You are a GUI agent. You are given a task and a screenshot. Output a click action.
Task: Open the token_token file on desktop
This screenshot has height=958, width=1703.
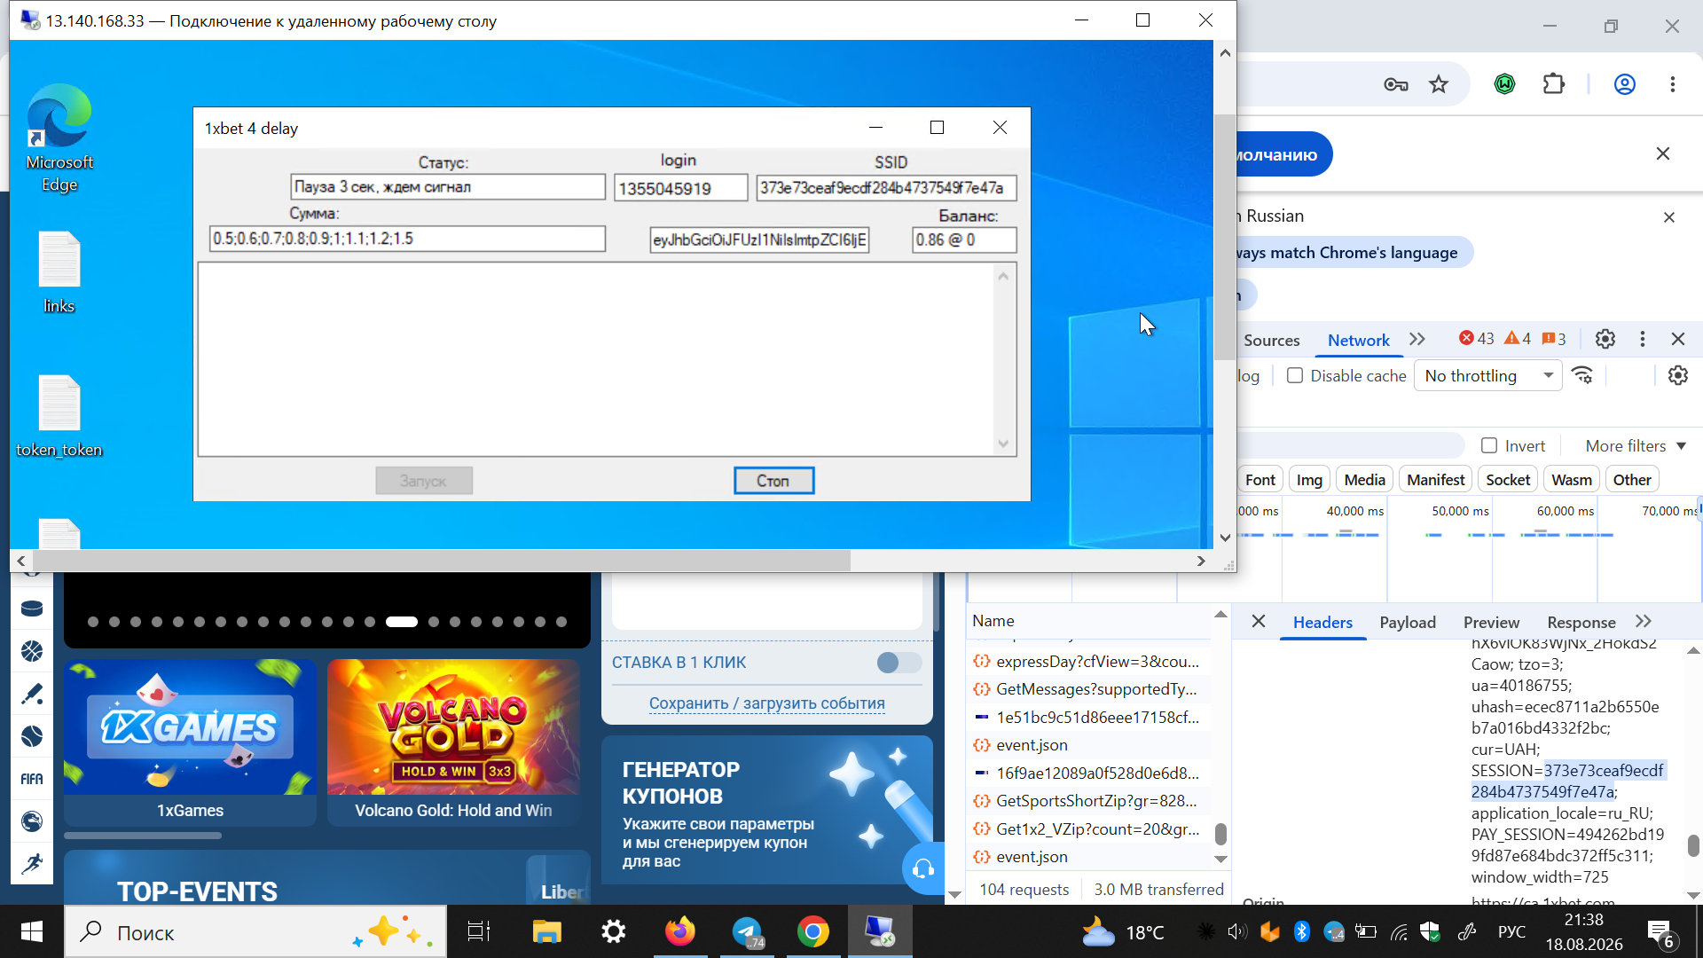click(59, 416)
